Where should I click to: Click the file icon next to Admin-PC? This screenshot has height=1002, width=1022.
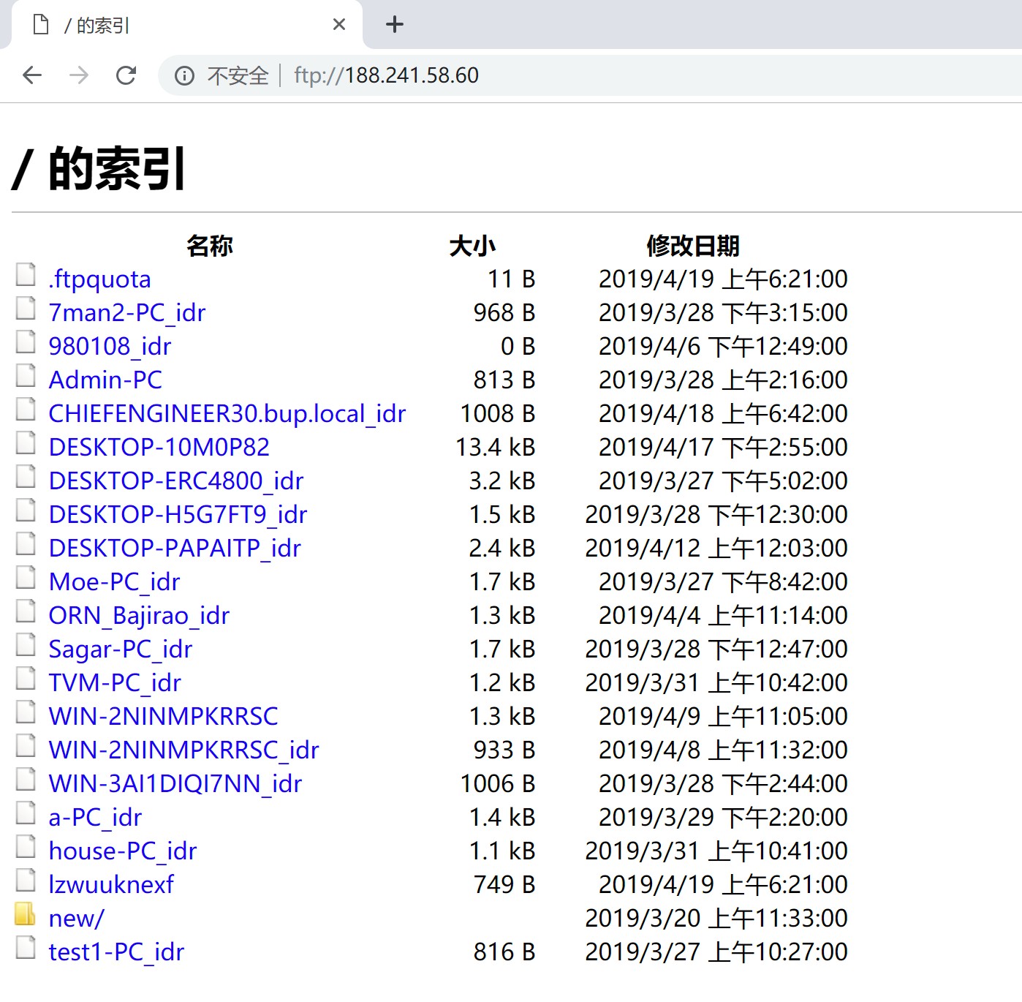26,376
